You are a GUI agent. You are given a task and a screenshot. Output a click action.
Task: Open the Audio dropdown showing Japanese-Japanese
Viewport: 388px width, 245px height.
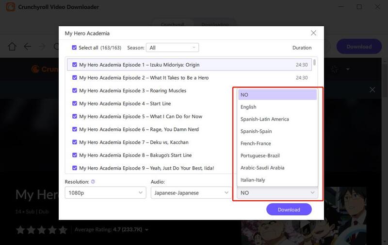click(191, 192)
